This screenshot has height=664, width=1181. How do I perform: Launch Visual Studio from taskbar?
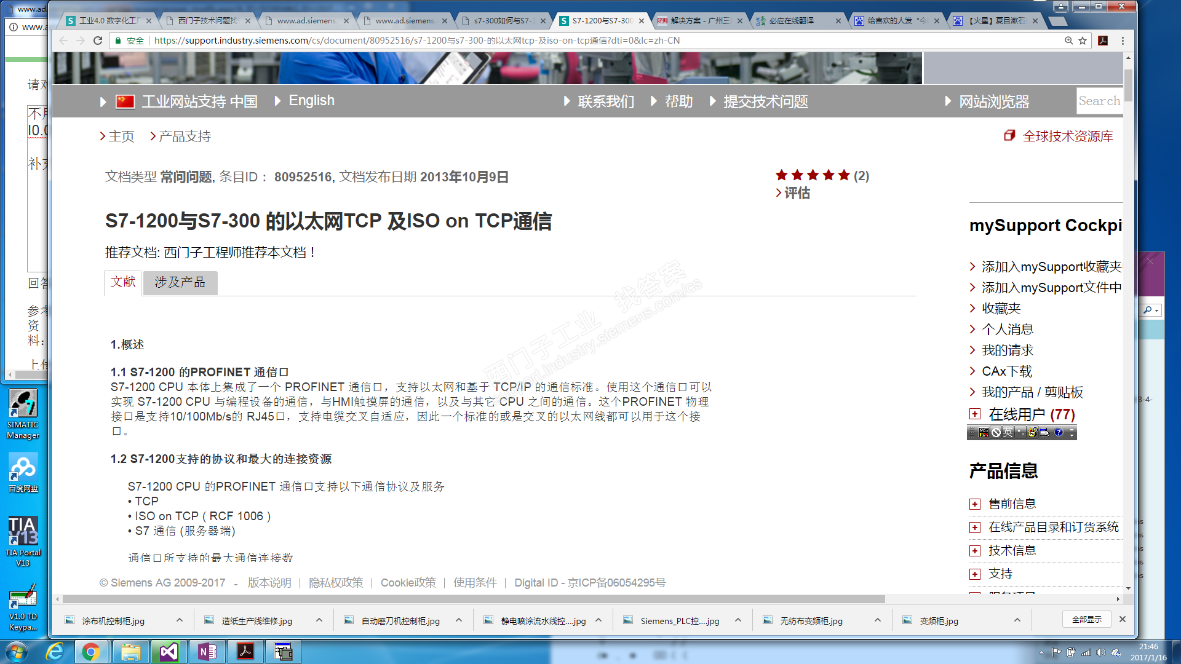click(x=168, y=652)
